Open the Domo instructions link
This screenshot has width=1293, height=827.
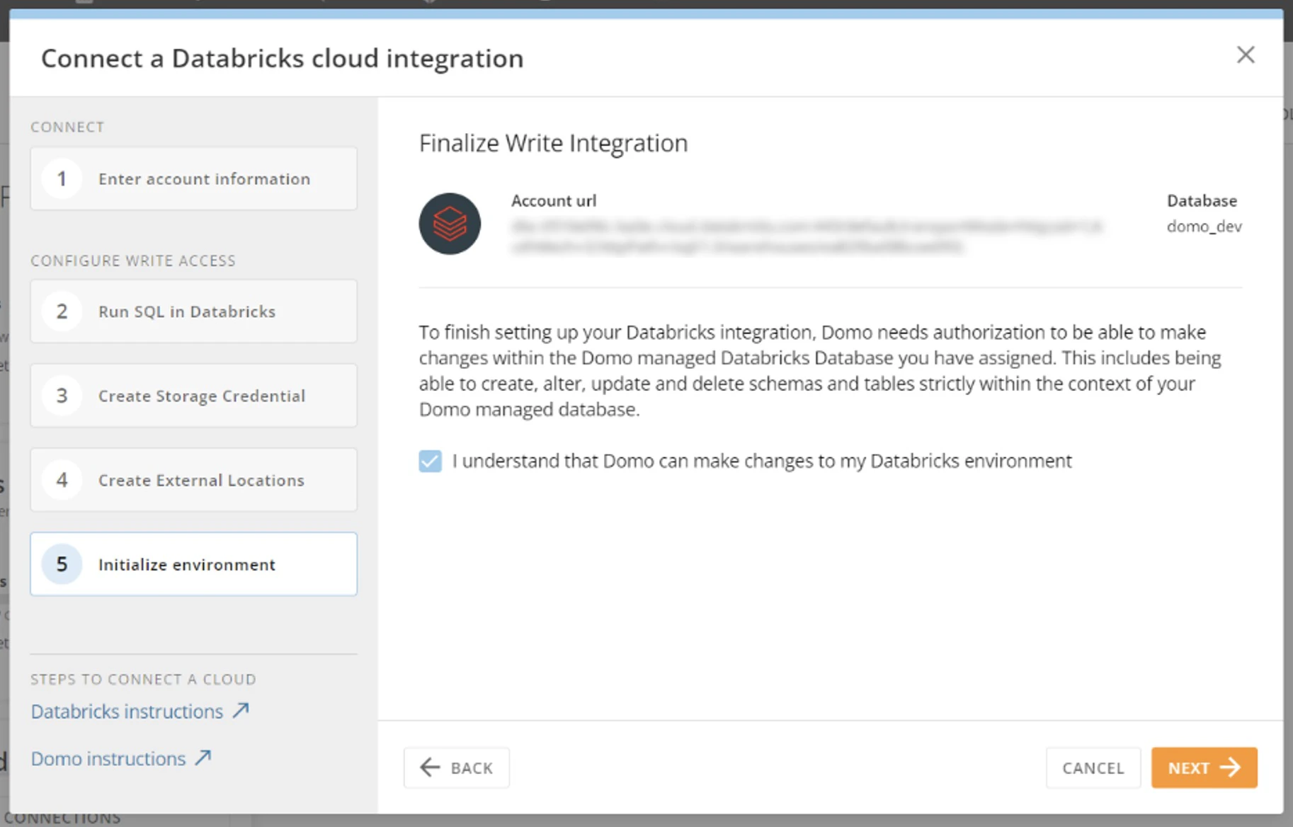108,758
